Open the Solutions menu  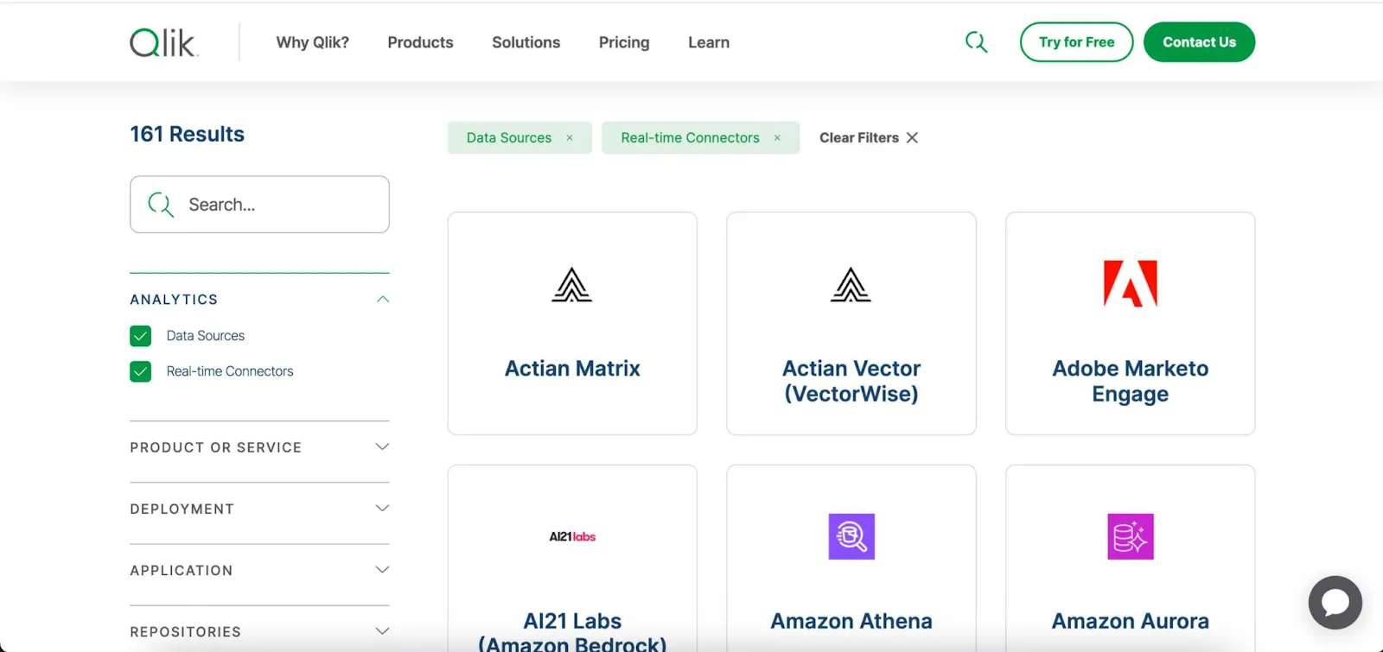pyautogui.click(x=526, y=42)
